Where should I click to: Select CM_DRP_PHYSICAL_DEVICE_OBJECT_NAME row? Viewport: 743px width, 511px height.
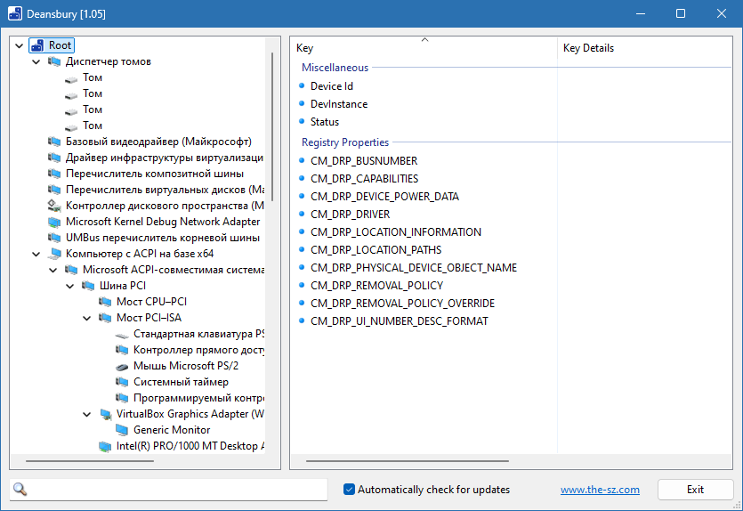(511, 268)
